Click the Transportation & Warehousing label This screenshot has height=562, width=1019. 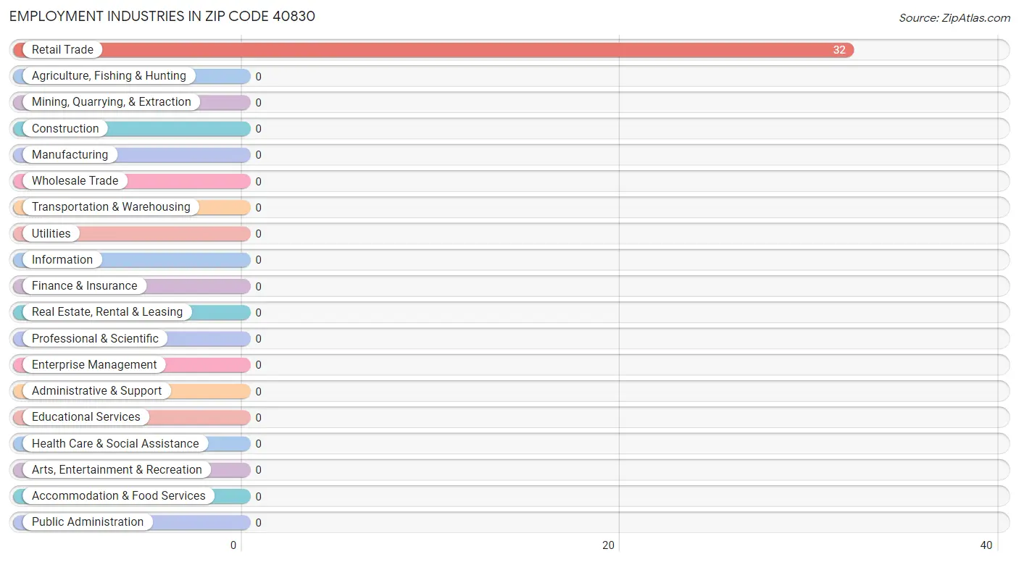(111, 207)
